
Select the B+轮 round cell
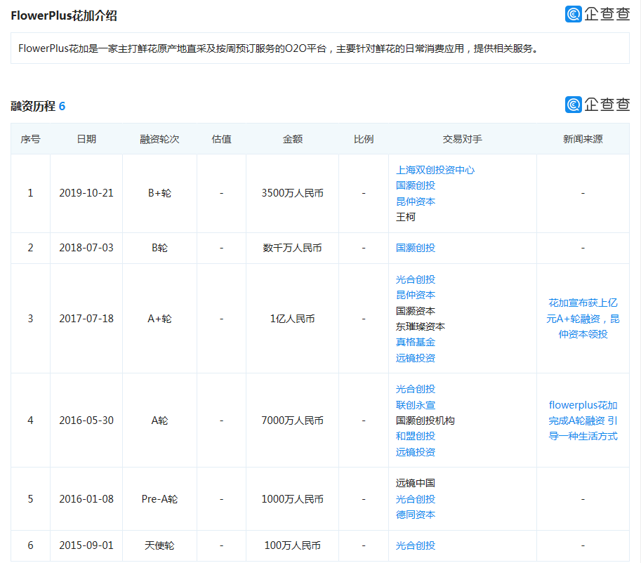[x=159, y=193]
